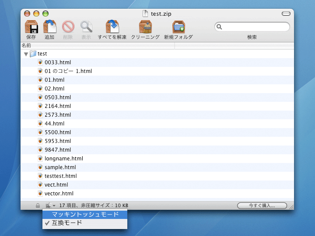This screenshot has width=315, height=236.
Task: Select file 2573.html
Action: tap(157, 115)
